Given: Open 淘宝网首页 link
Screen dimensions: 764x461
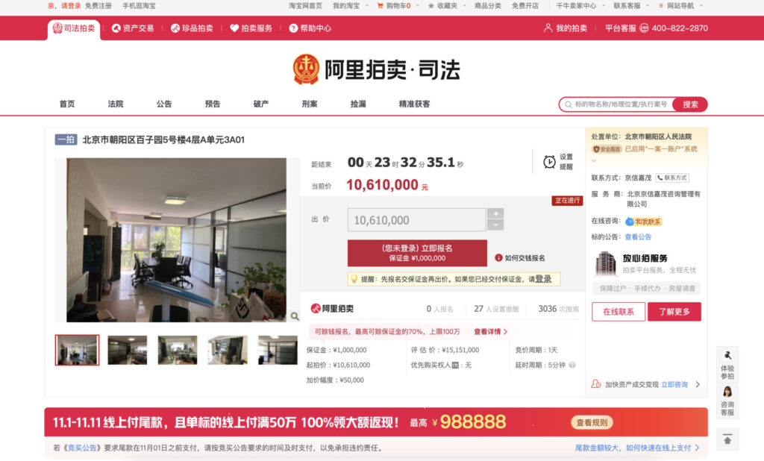Looking at the screenshot, I should tap(305, 6).
